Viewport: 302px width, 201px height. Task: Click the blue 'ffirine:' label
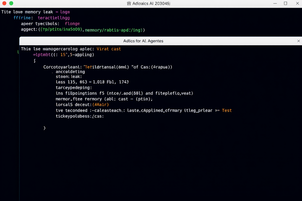tap(23, 18)
